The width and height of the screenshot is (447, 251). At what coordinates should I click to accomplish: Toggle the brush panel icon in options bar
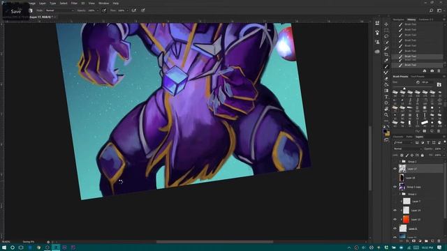click(x=31, y=10)
